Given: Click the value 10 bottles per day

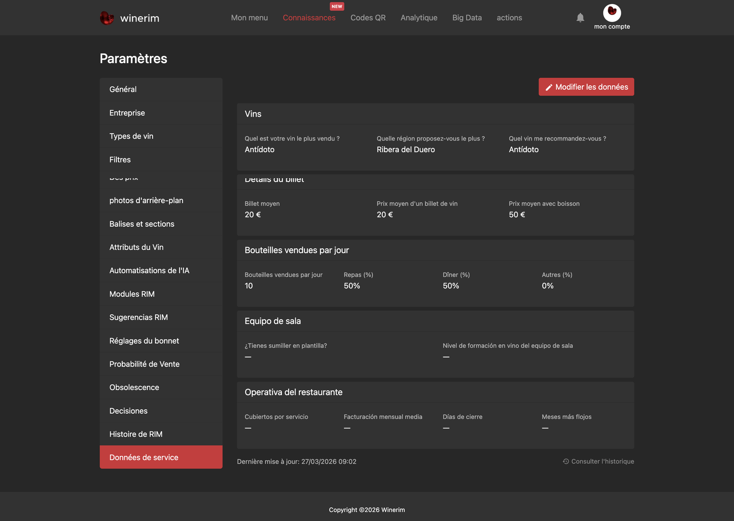Looking at the screenshot, I should click(249, 286).
